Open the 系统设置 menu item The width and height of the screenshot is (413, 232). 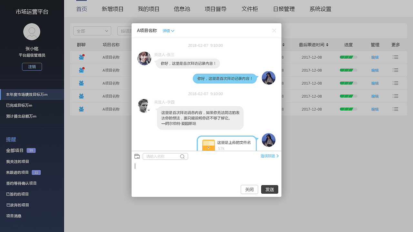(320, 9)
